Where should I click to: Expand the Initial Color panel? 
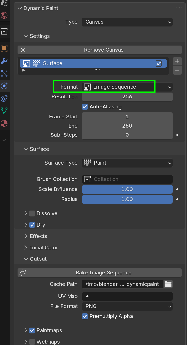44,248
